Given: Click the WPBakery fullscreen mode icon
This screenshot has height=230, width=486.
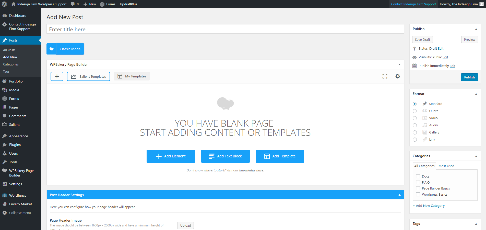Looking at the screenshot, I should click(385, 76).
